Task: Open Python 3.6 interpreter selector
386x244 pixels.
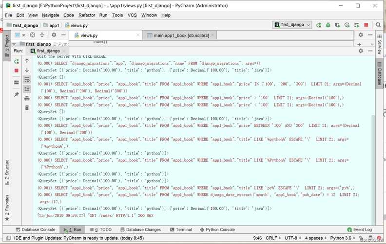Action: click(343, 238)
